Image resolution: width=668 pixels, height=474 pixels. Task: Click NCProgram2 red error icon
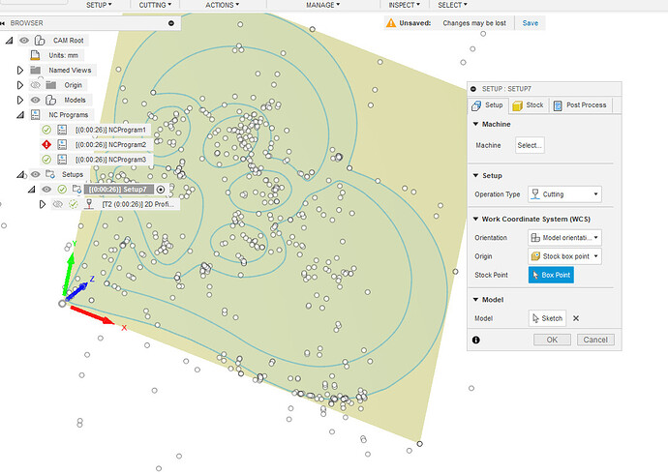pos(46,145)
